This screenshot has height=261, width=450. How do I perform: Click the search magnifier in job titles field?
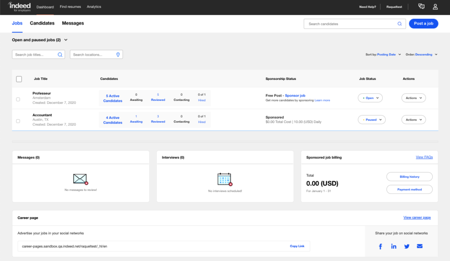(x=60, y=54)
